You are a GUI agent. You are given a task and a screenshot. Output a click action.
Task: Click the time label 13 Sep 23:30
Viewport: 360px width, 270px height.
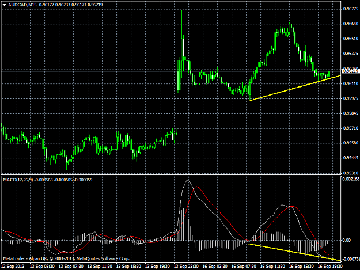(x=186, y=267)
